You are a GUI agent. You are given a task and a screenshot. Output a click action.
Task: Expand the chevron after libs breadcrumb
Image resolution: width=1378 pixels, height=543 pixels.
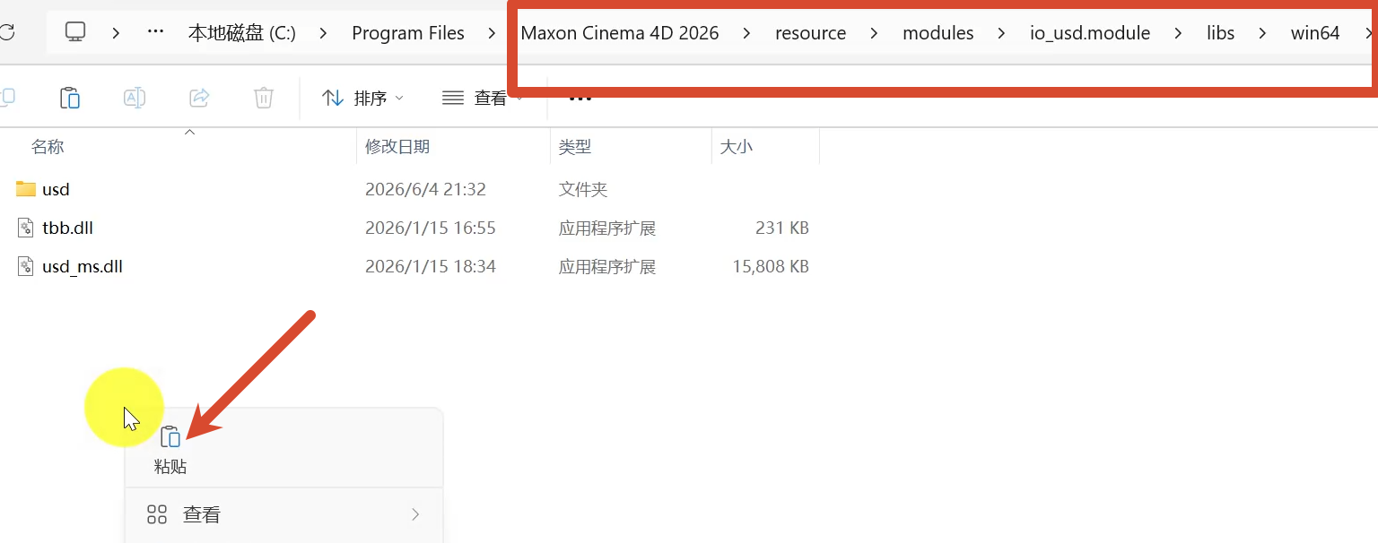click(1263, 33)
